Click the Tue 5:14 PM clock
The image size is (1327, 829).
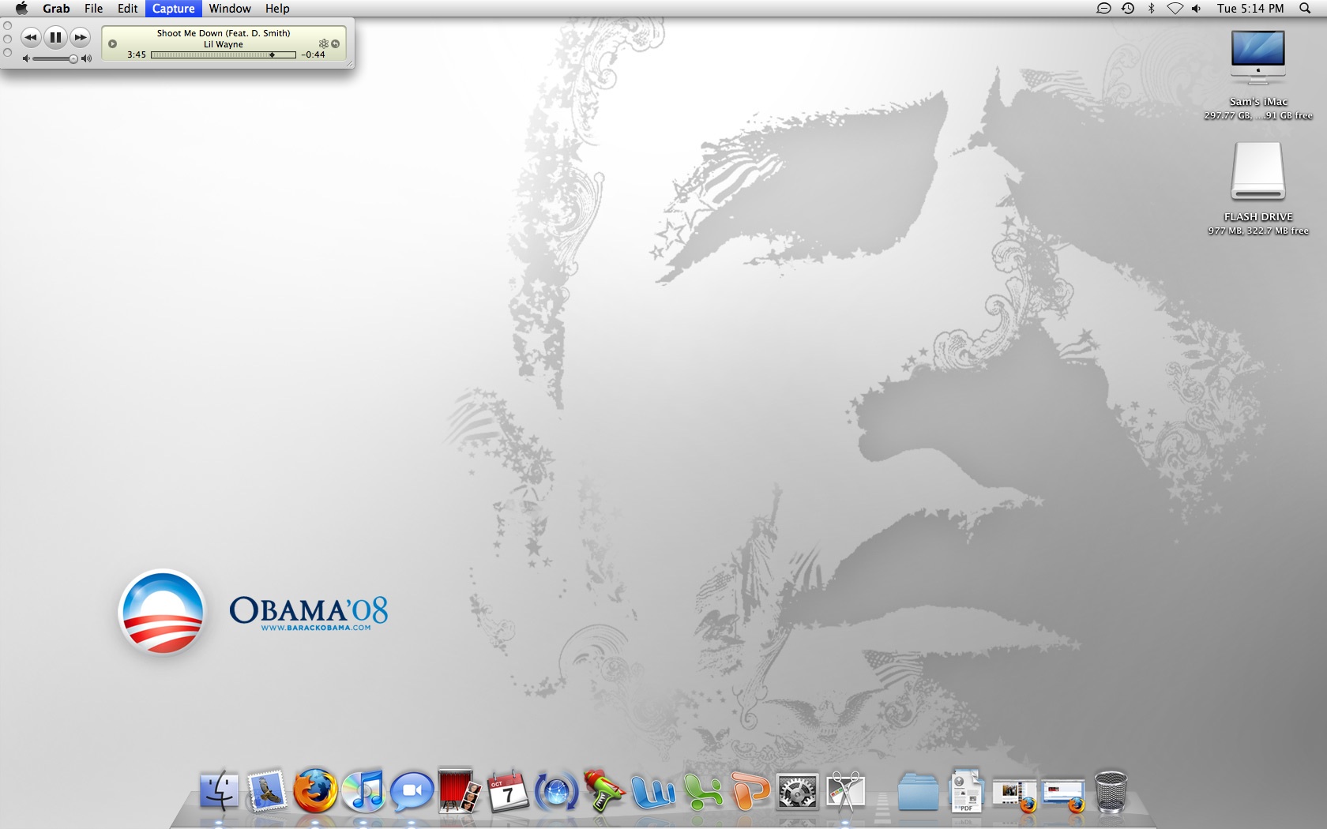click(1250, 9)
